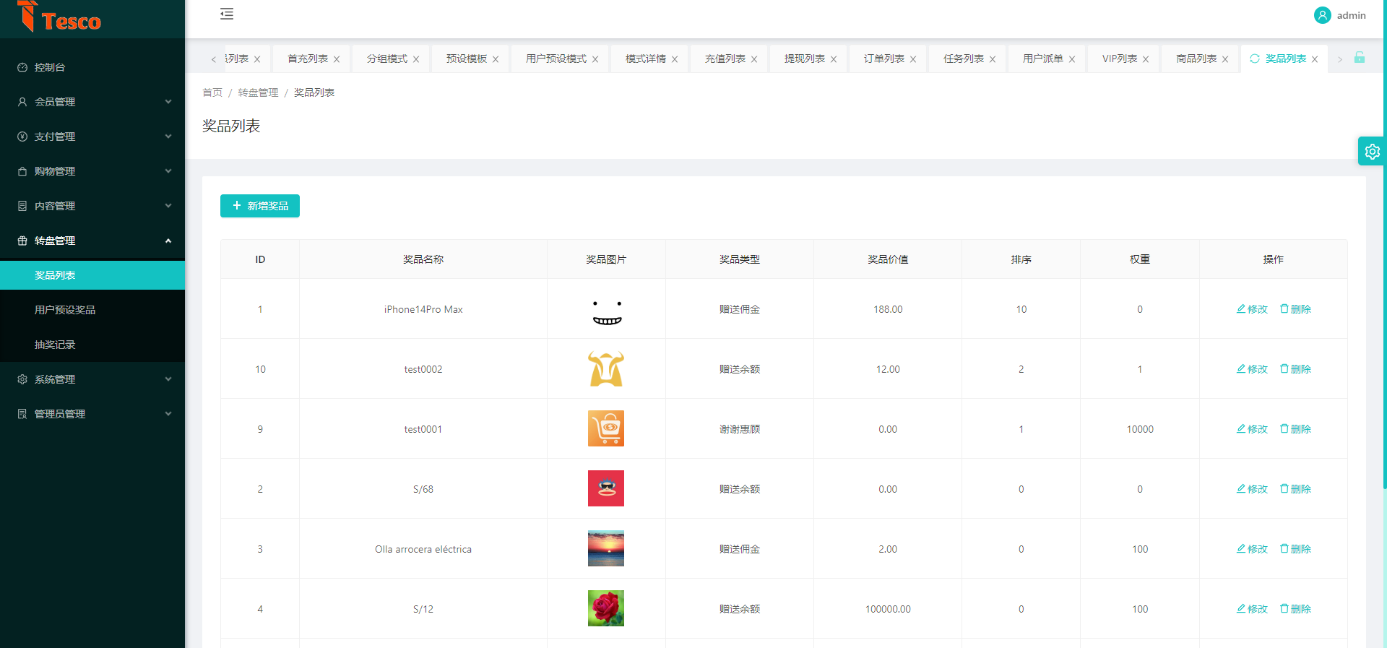Click the rose thumbnail for S/12
This screenshot has width=1387, height=648.
(x=605, y=608)
